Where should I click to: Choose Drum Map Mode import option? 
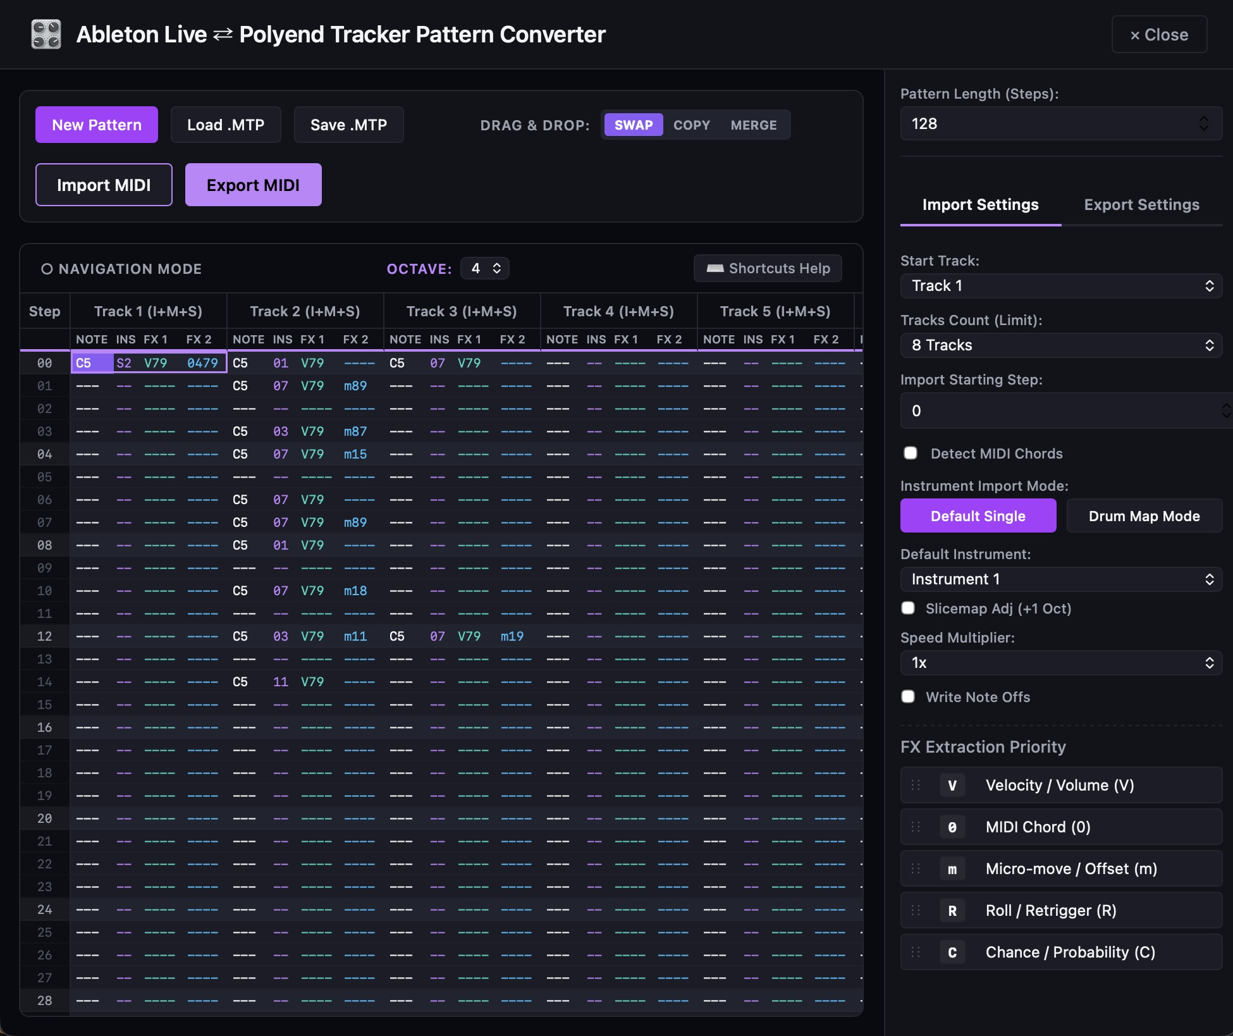[x=1144, y=515]
